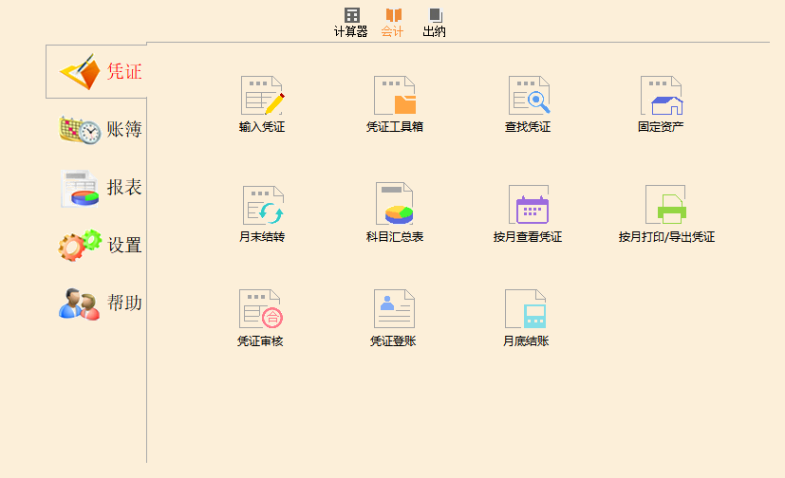
Task: Open the 月底结账 month-end closing icon
Action: pyautogui.click(x=526, y=309)
